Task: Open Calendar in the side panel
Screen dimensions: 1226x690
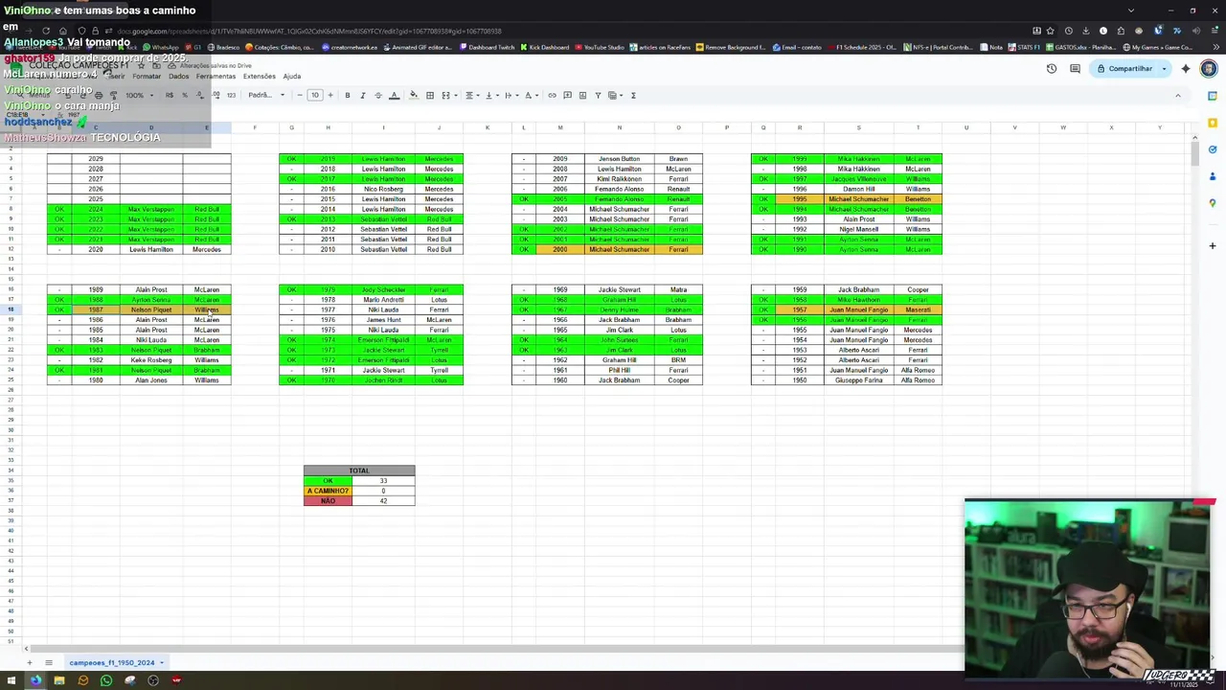Action: tap(1213, 96)
